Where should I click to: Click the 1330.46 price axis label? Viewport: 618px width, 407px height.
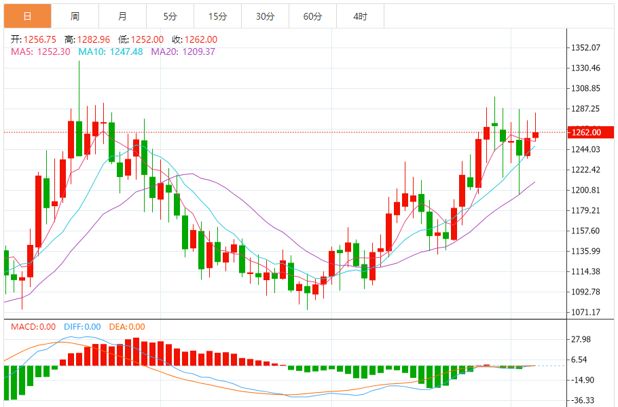click(585, 68)
